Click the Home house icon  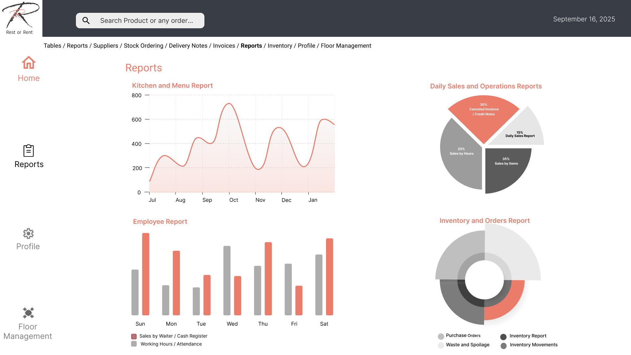[29, 62]
